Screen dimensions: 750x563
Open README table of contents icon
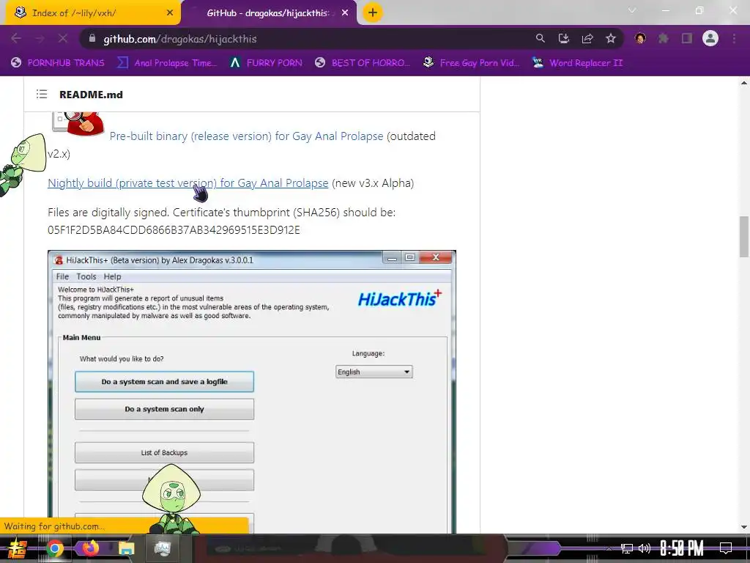[x=42, y=95]
